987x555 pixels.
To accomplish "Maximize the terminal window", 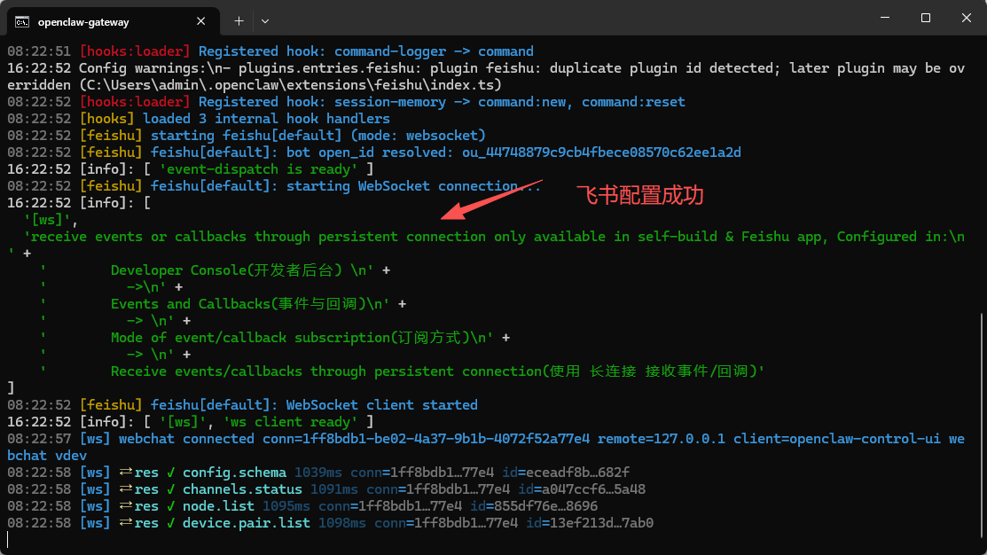I will pyautogui.click(x=925, y=18).
